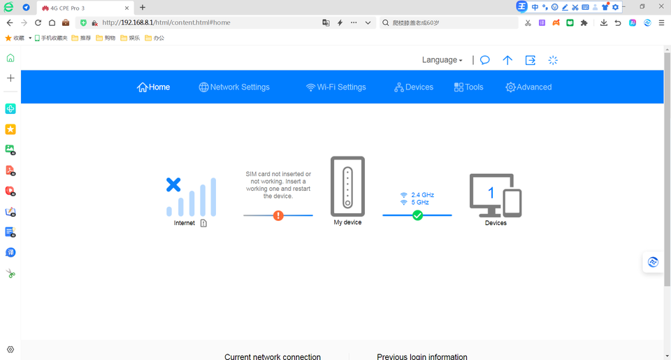This screenshot has width=671, height=360.
Task: Click the browser home page button
Action: click(52, 22)
